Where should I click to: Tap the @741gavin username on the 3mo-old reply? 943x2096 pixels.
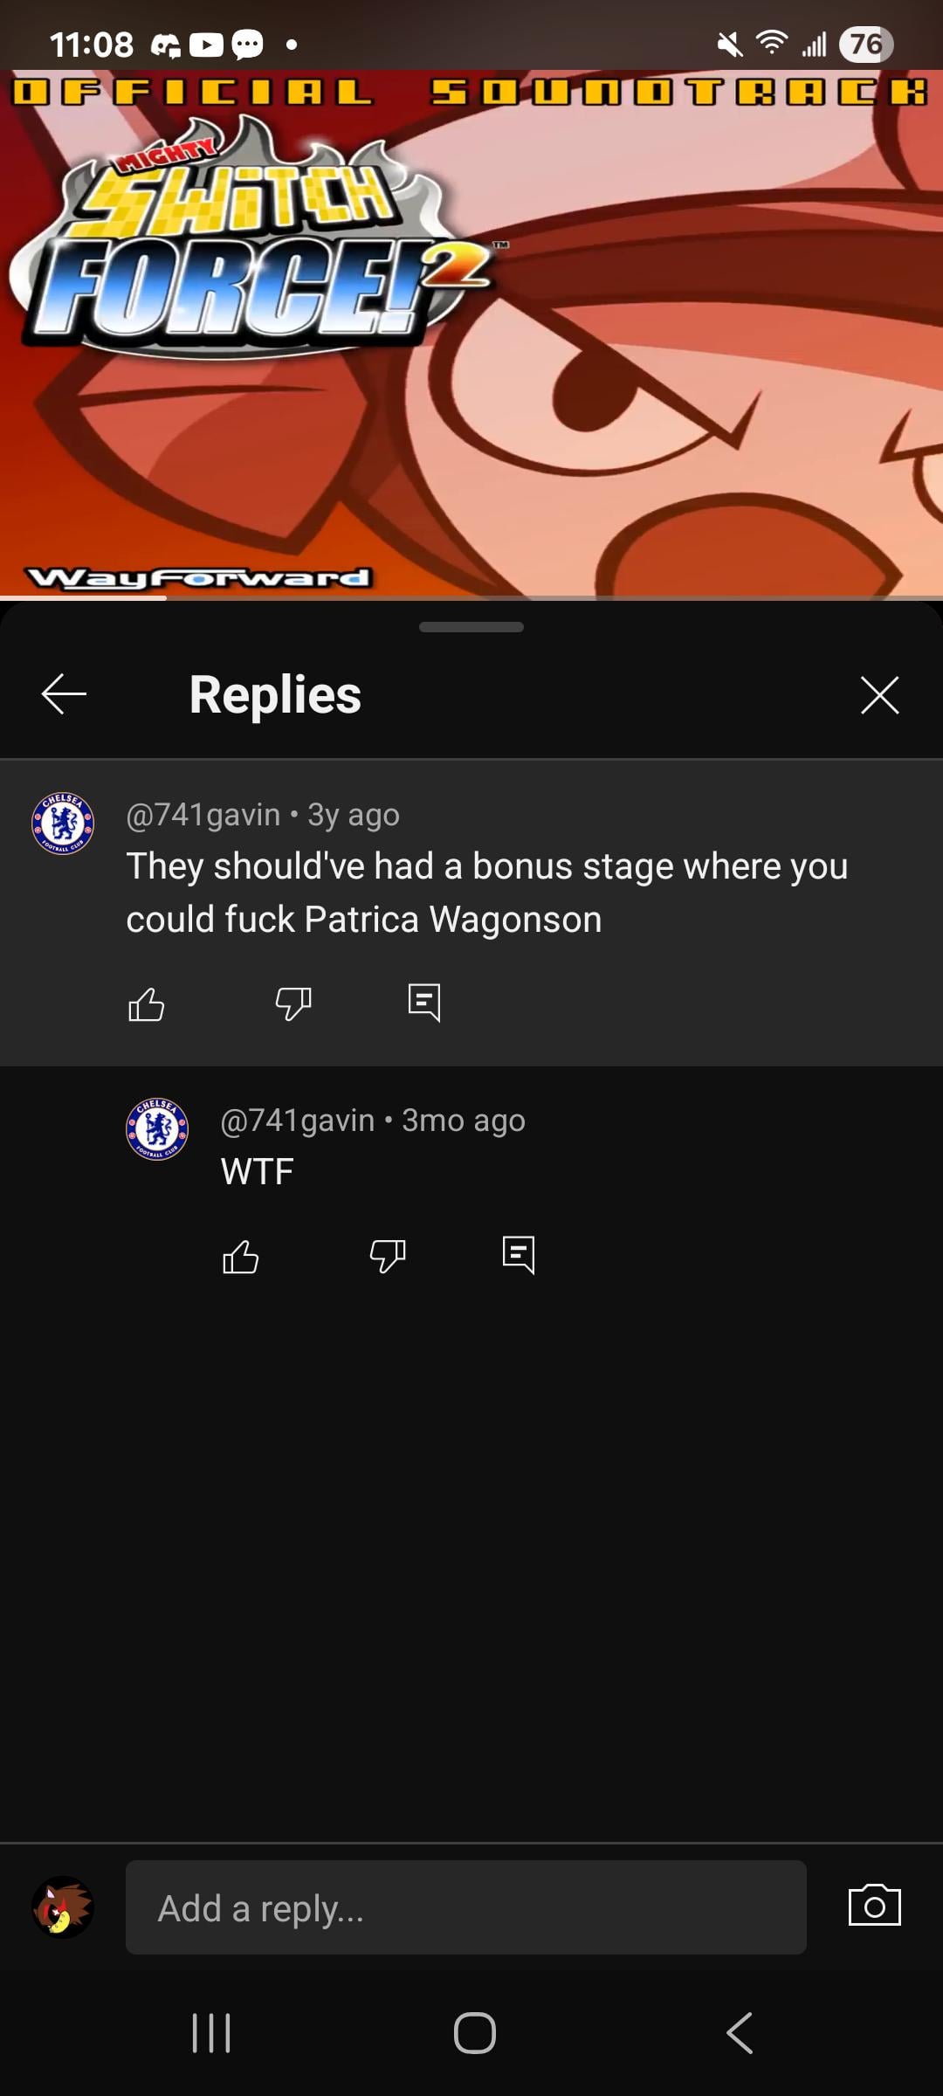[x=298, y=1120]
